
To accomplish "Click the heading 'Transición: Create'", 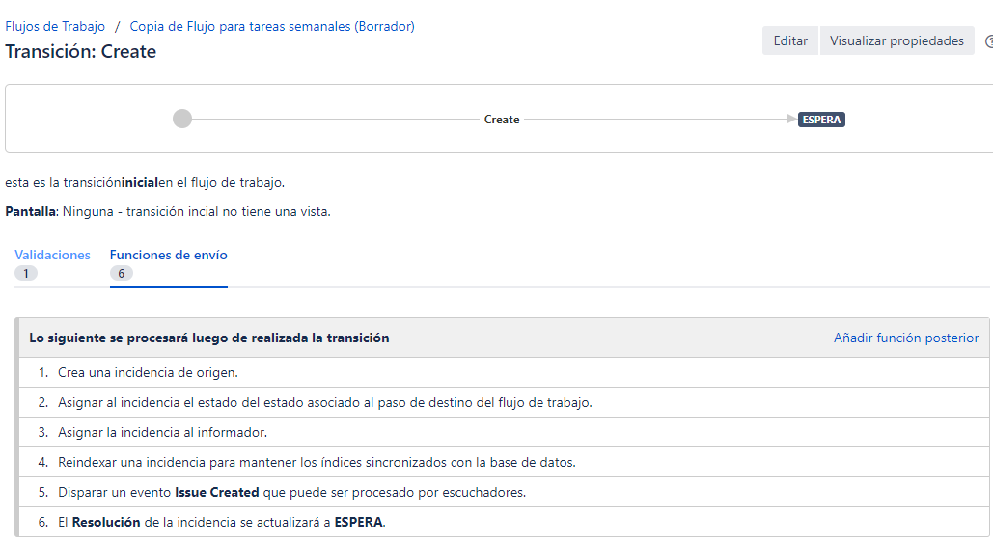I will tap(80, 51).
